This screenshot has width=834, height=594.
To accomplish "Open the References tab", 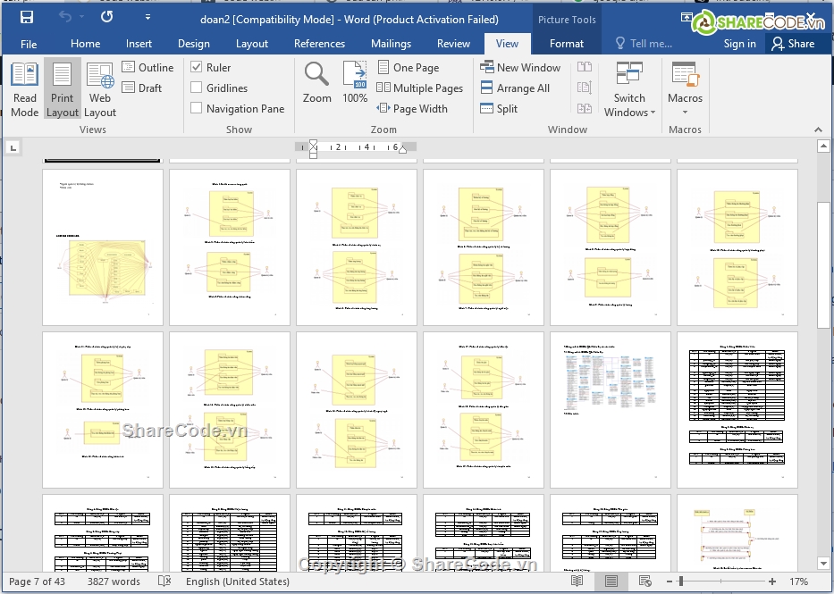I will pyautogui.click(x=319, y=44).
